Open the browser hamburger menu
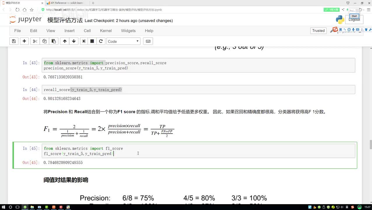372x210 pixels. click(369, 10)
